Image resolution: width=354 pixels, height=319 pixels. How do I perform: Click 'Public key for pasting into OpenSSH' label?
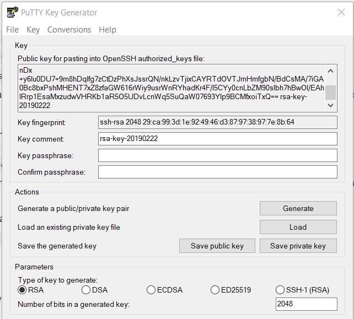tap(111, 58)
